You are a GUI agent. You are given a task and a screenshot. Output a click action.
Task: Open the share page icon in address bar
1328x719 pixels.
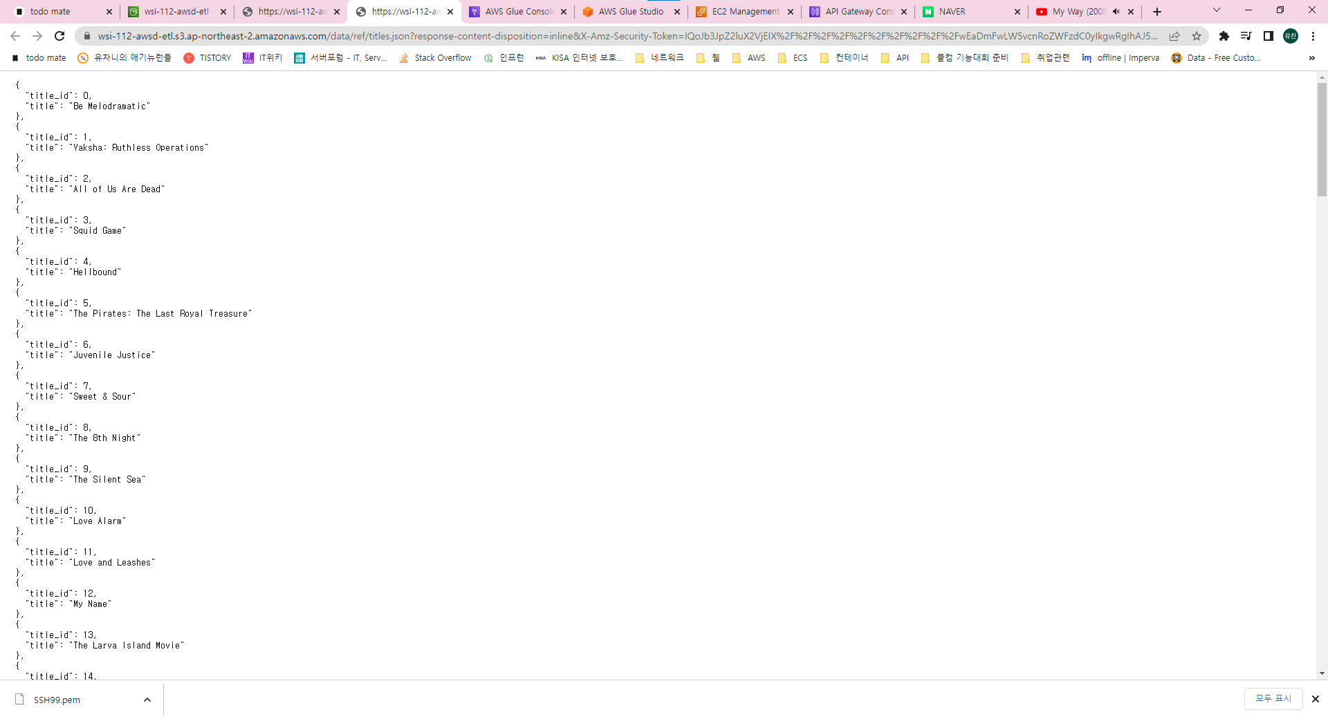click(x=1174, y=36)
